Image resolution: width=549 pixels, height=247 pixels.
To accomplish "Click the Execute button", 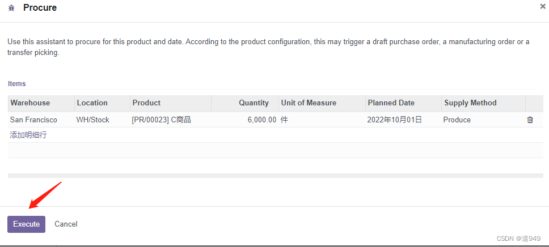I will pyautogui.click(x=26, y=224).
